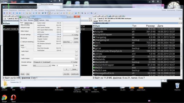Open the video Encoder settings dropdown
The height and width of the screenshot is (103, 184).
click(72, 35)
